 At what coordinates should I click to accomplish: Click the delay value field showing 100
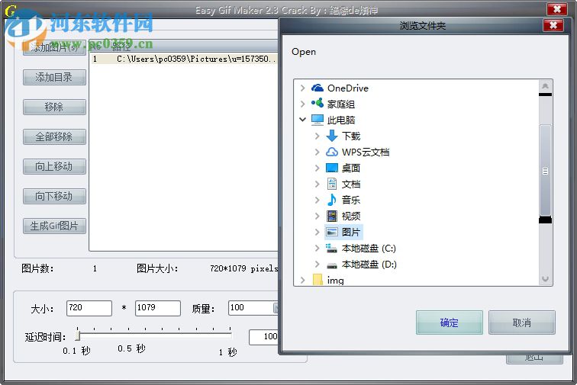264,337
